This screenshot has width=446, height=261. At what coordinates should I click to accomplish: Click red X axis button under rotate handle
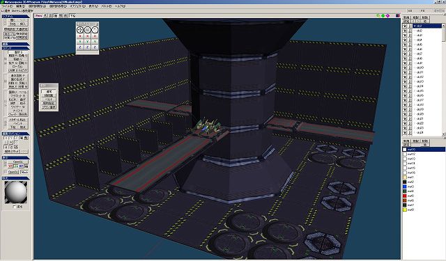tap(95, 36)
